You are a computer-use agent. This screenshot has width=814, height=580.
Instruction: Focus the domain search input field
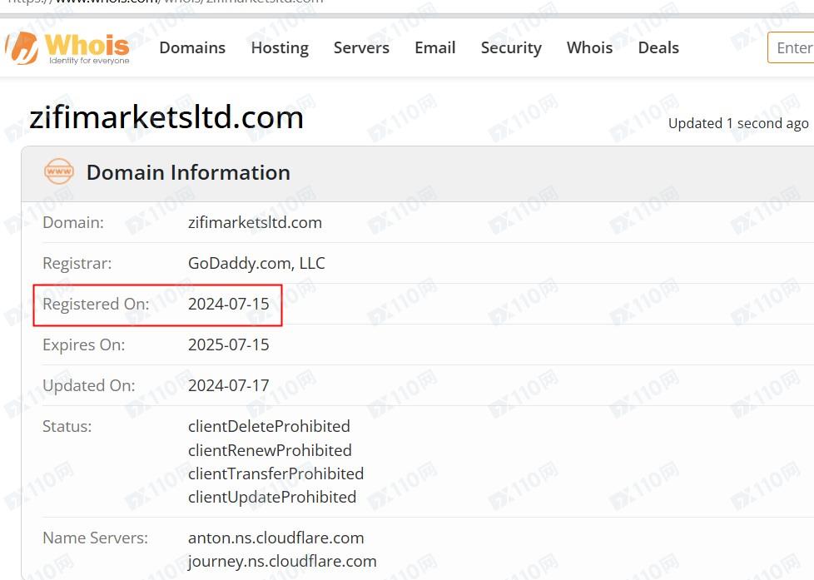(x=793, y=47)
